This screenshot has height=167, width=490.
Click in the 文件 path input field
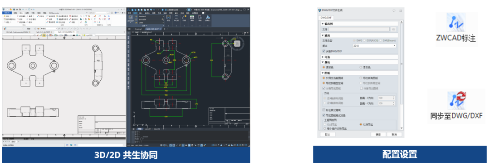tap(359, 29)
